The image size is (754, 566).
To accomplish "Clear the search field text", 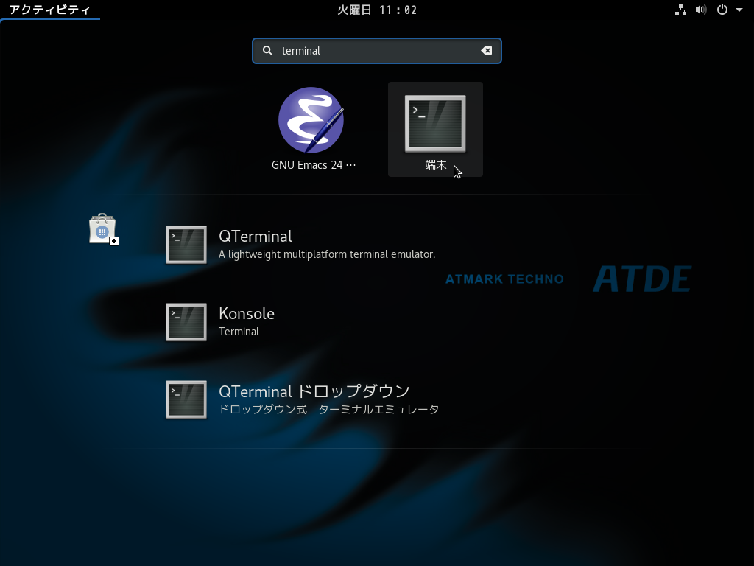I will point(486,51).
